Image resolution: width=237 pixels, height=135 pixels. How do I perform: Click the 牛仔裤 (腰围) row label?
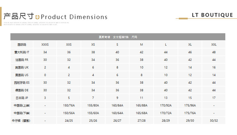22,120
